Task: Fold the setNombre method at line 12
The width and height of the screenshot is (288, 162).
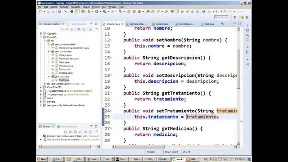Action: (x=111, y=40)
